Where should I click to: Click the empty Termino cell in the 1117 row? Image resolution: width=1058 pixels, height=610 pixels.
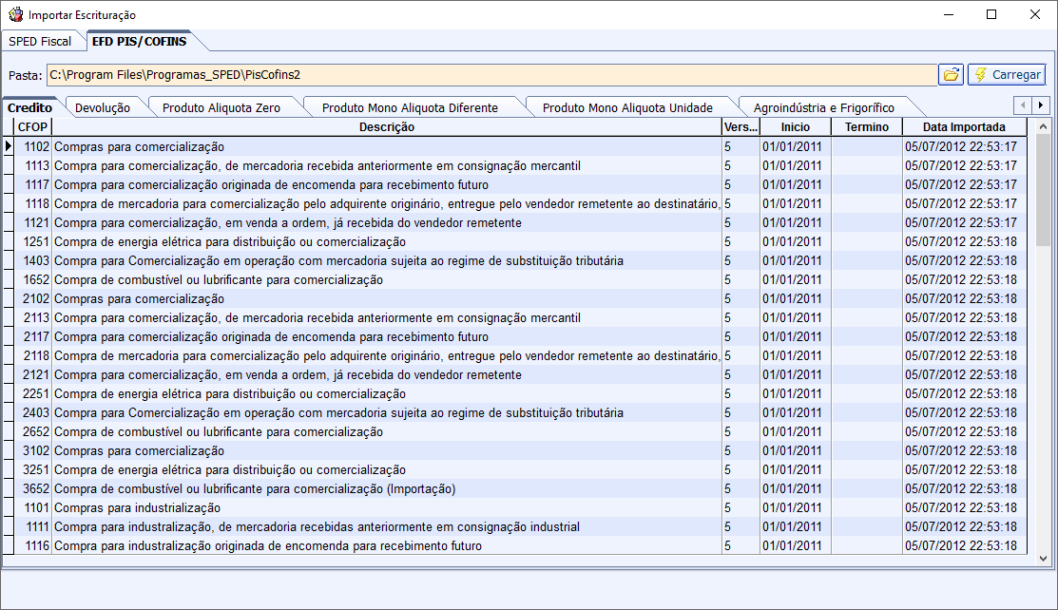point(867,184)
